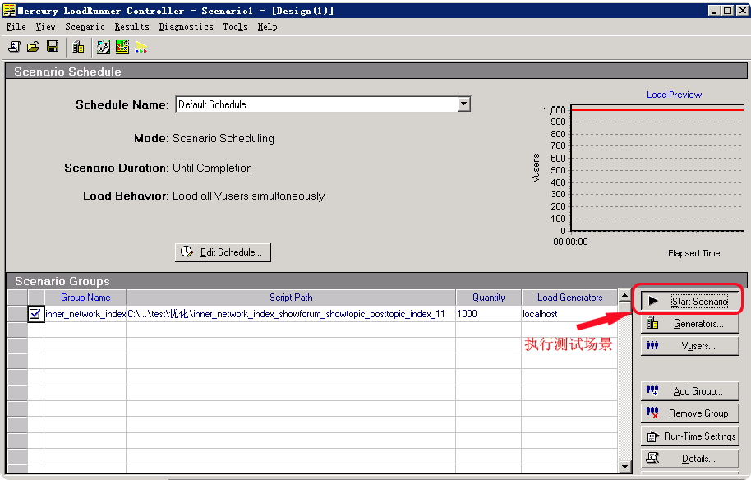Click the Vusers... button
The image size is (751, 480).
click(689, 345)
